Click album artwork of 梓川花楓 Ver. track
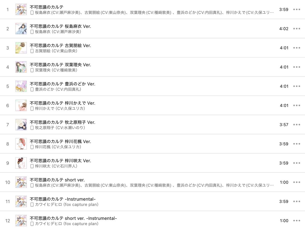Screen dimensions: 305x230 21,144
